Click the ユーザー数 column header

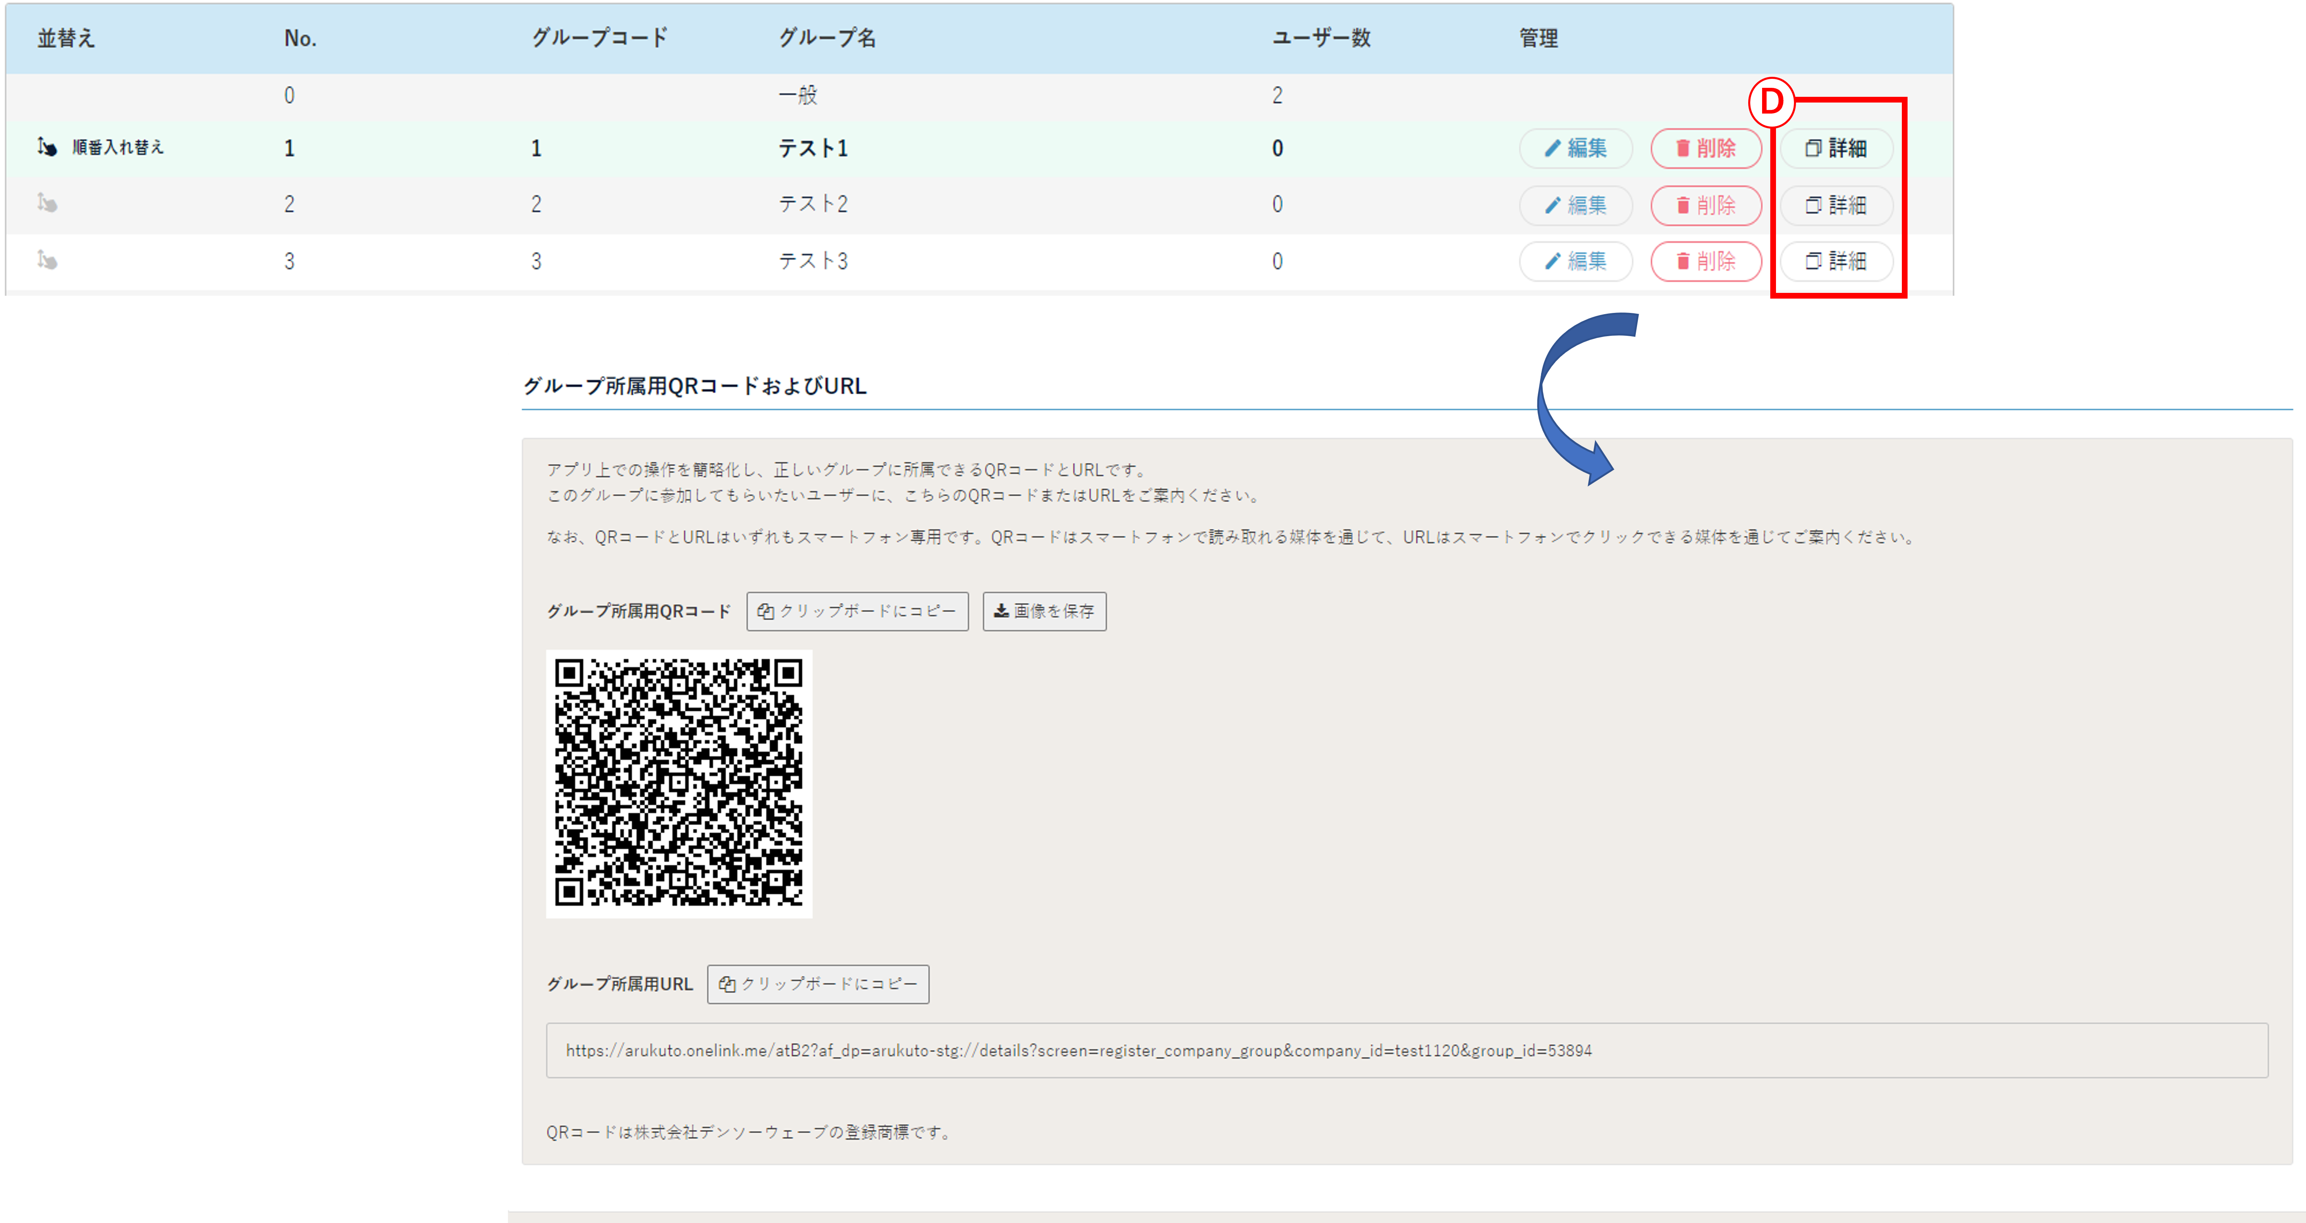1320,38
